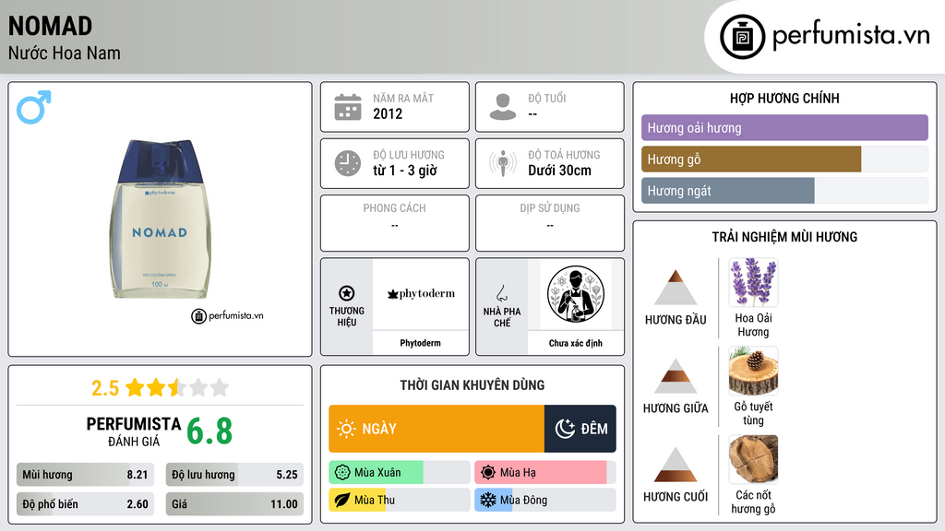
Task: Click the Trải nghiệm mùi hương heading
Action: point(784,237)
